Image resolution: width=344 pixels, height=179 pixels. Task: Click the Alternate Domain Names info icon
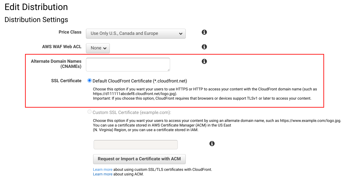click(x=204, y=61)
